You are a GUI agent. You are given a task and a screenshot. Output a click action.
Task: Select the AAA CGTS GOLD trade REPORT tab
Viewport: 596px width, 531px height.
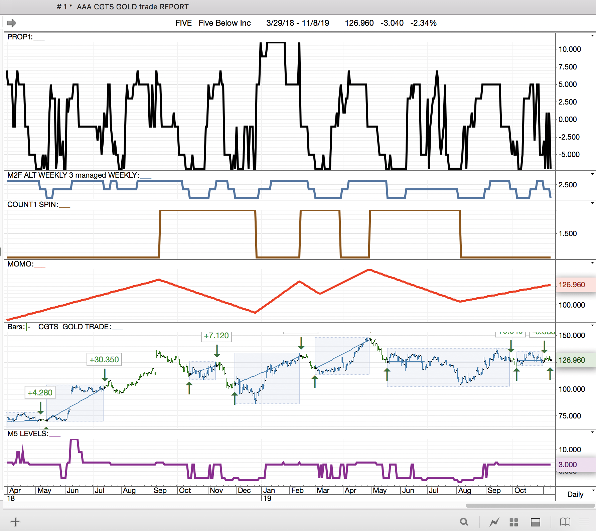(x=123, y=7)
